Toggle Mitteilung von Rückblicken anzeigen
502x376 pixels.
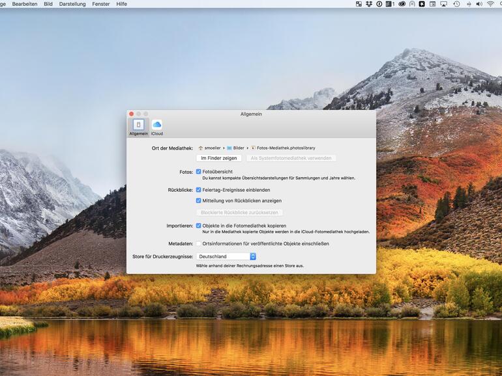point(198,200)
